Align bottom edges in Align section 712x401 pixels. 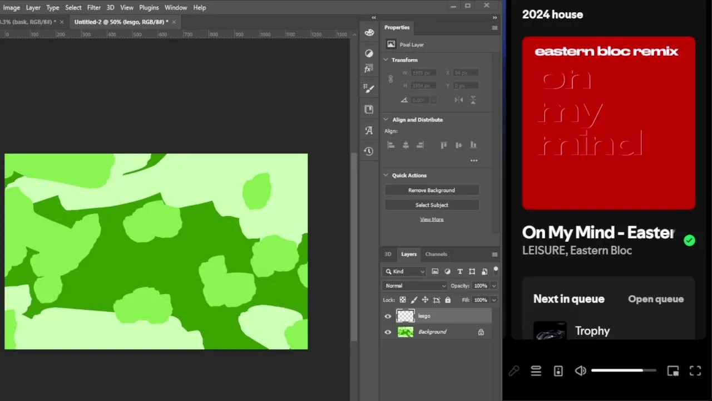(x=473, y=145)
